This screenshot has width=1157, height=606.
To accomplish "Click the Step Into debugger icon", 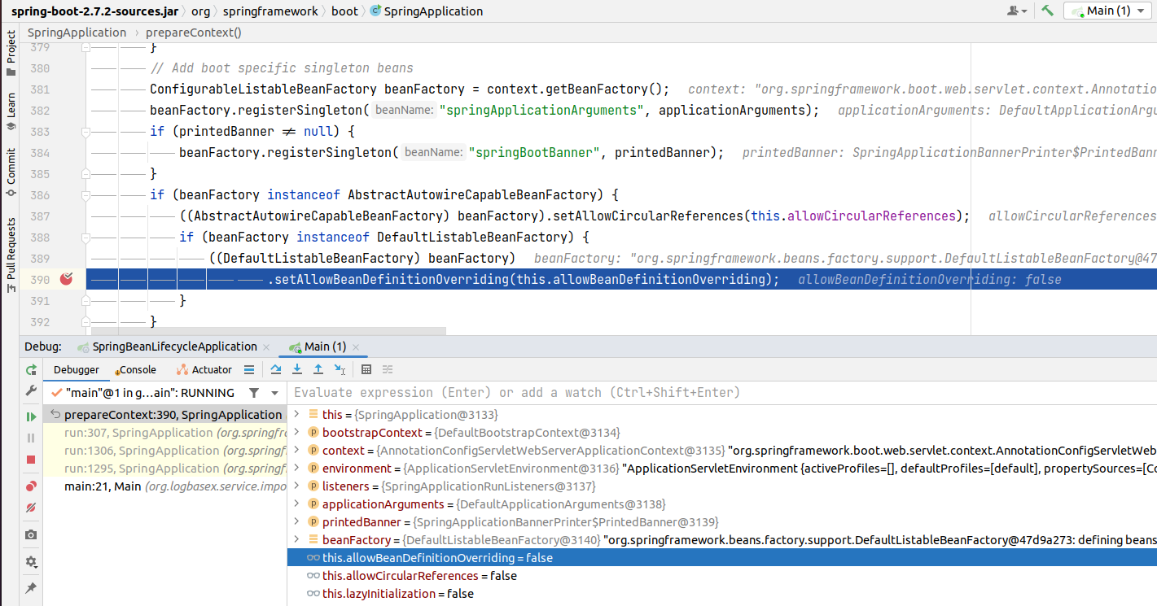I will (x=297, y=369).
